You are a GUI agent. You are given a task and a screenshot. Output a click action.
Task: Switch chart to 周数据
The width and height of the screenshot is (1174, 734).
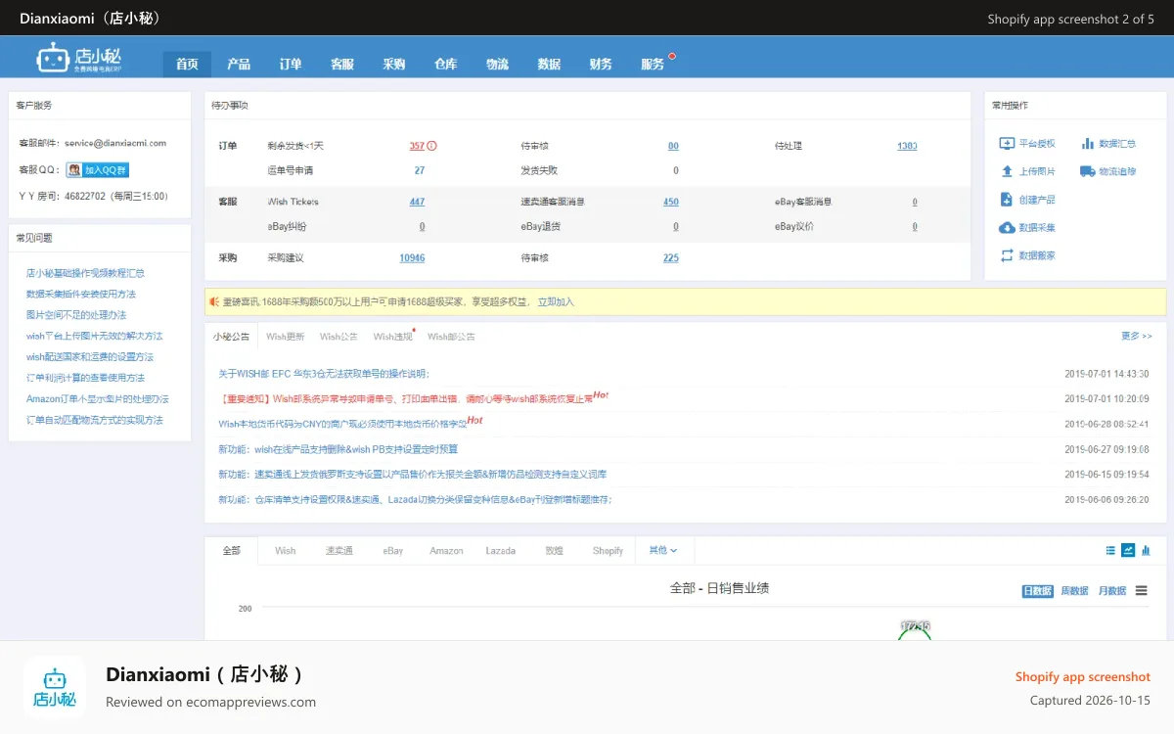1074,591
